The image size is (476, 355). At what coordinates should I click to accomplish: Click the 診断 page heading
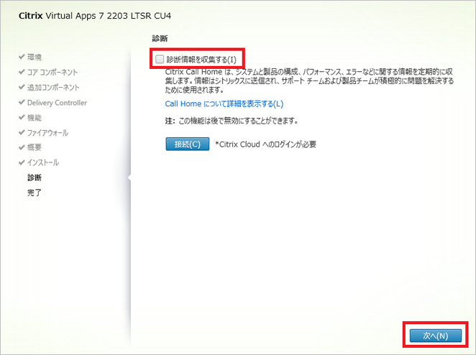pyautogui.click(x=160, y=39)
